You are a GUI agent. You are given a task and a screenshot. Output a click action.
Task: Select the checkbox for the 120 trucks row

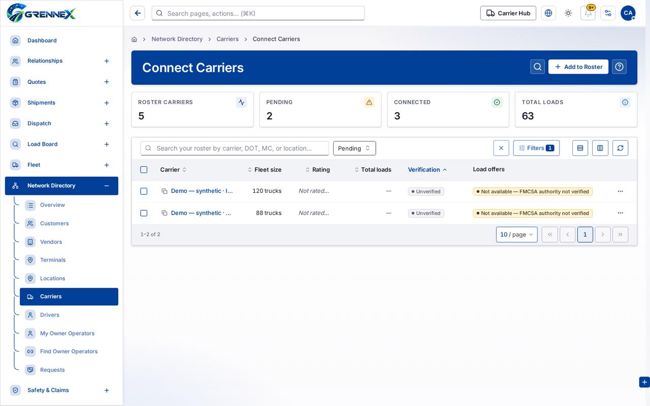point(144,191)
